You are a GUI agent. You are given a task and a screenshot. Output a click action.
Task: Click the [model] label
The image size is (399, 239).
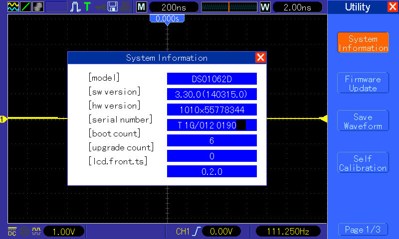pos(104,78)
